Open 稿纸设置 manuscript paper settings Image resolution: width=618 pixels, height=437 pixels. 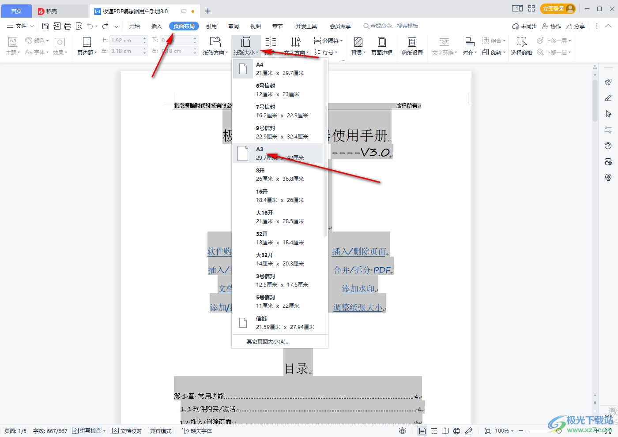coord(412,46)
